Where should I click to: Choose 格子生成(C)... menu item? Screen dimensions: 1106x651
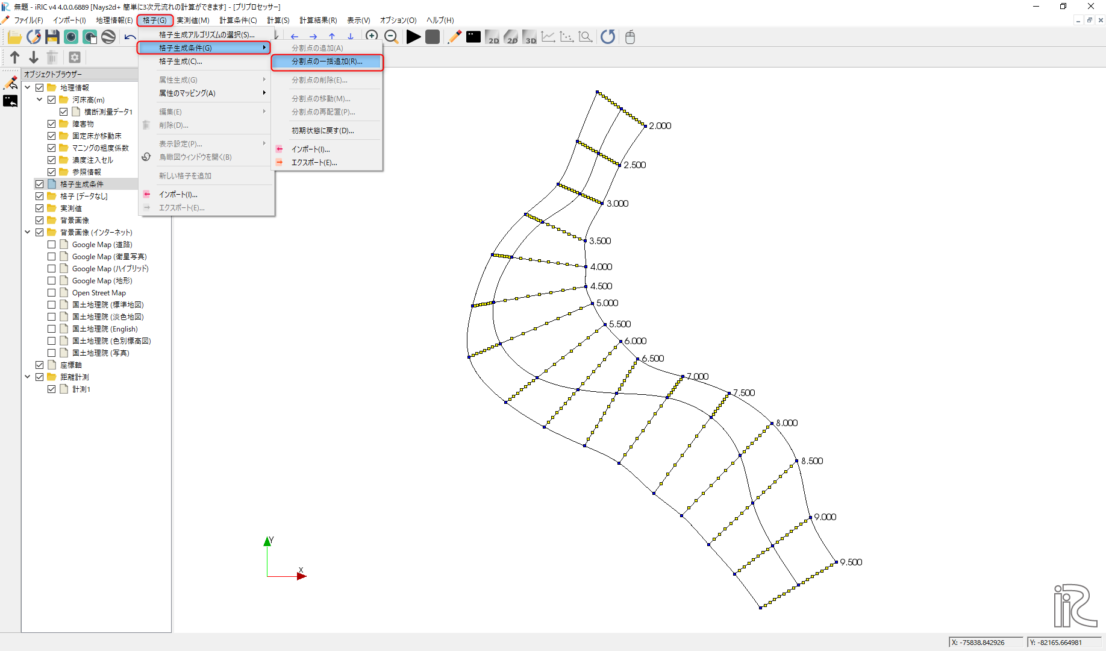pos(207,61)
